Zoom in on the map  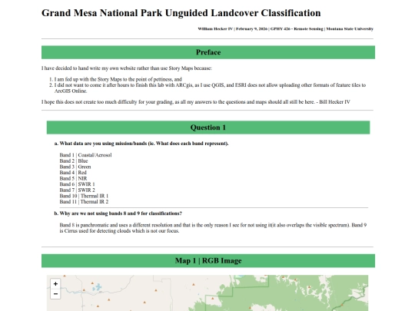tap(55, 284)
